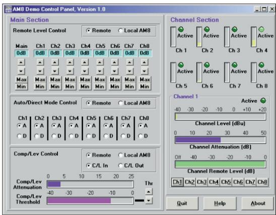
Task: Click the Comp/Lev Attenuation bar
Action: tap(90, 184)
